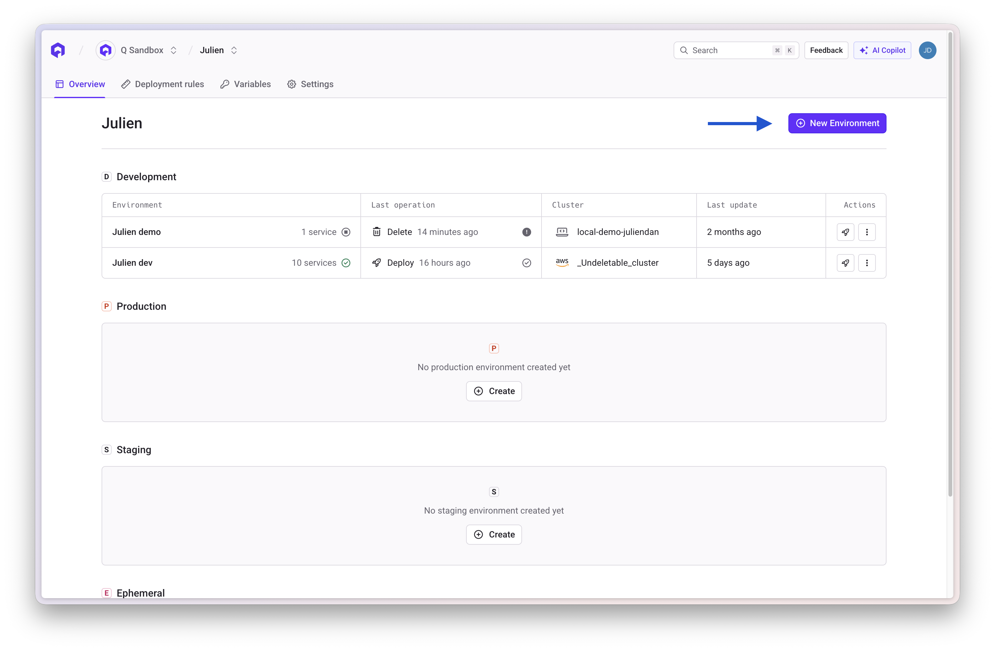Click the Ephemeral section heading
The image size is (995, 651).
coord(141,593)
